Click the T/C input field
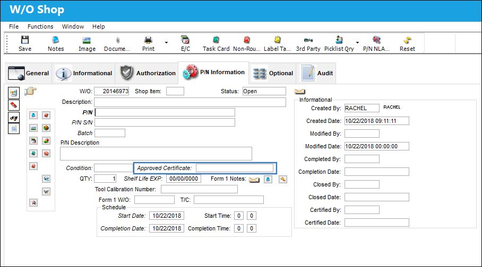The height and width of the screenshot is (267, 482). point(229,200)
